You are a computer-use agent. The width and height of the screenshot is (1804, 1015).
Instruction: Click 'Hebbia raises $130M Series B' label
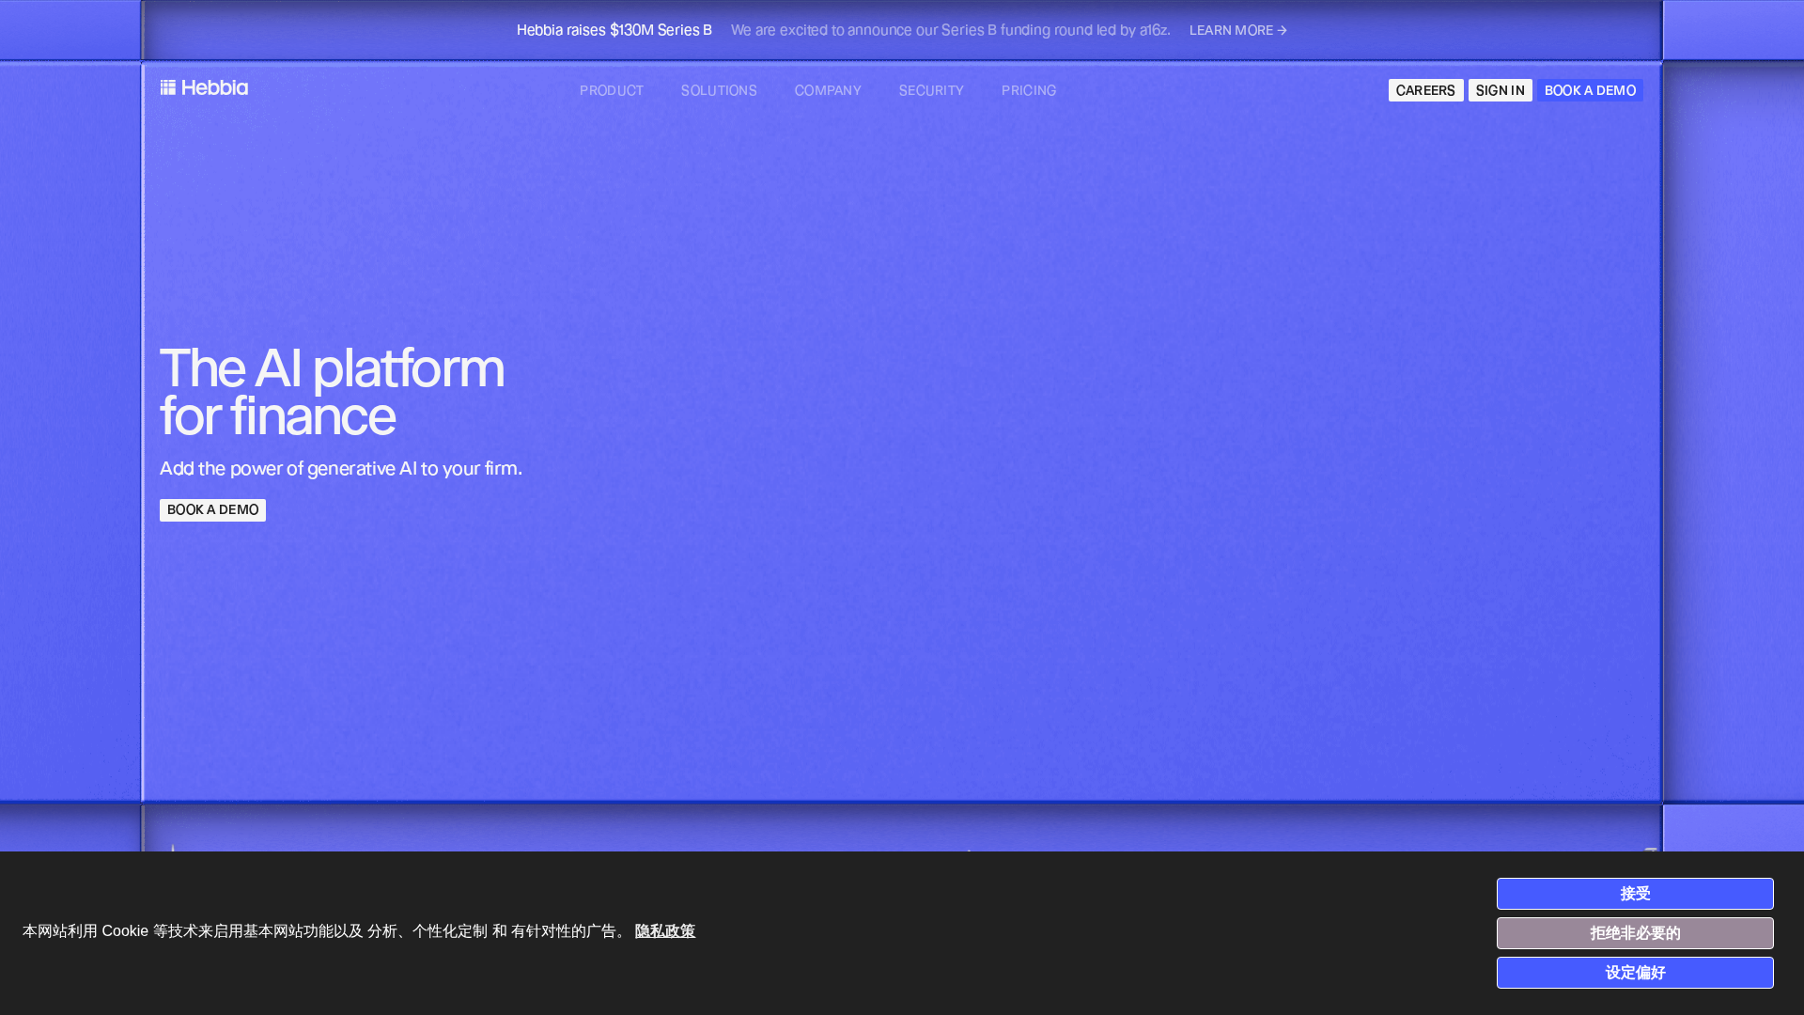coord(613,30)
